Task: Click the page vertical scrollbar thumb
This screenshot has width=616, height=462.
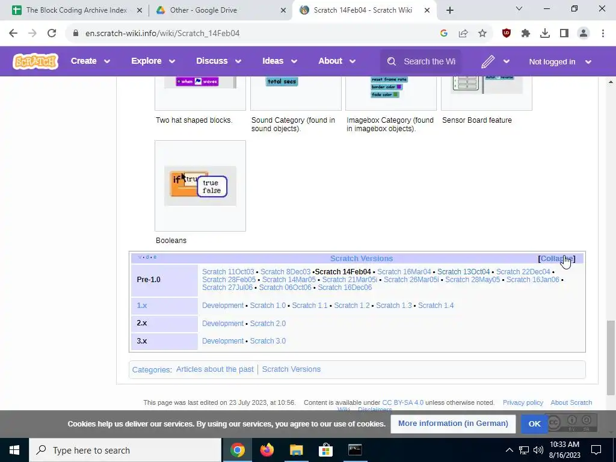Action: 610,357
